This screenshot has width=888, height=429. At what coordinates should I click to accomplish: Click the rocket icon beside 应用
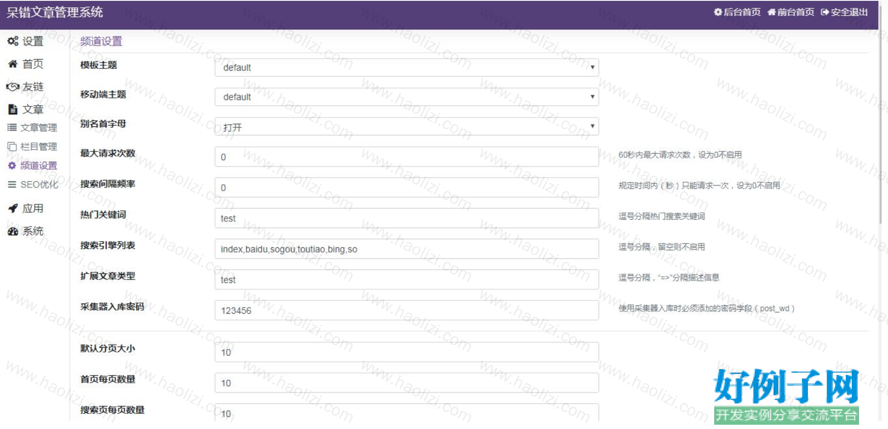(13, 208)
